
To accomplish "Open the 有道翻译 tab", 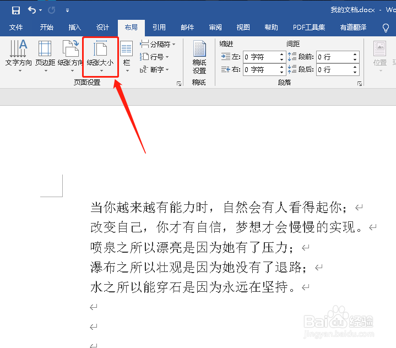I will click(x=353, y=28).
